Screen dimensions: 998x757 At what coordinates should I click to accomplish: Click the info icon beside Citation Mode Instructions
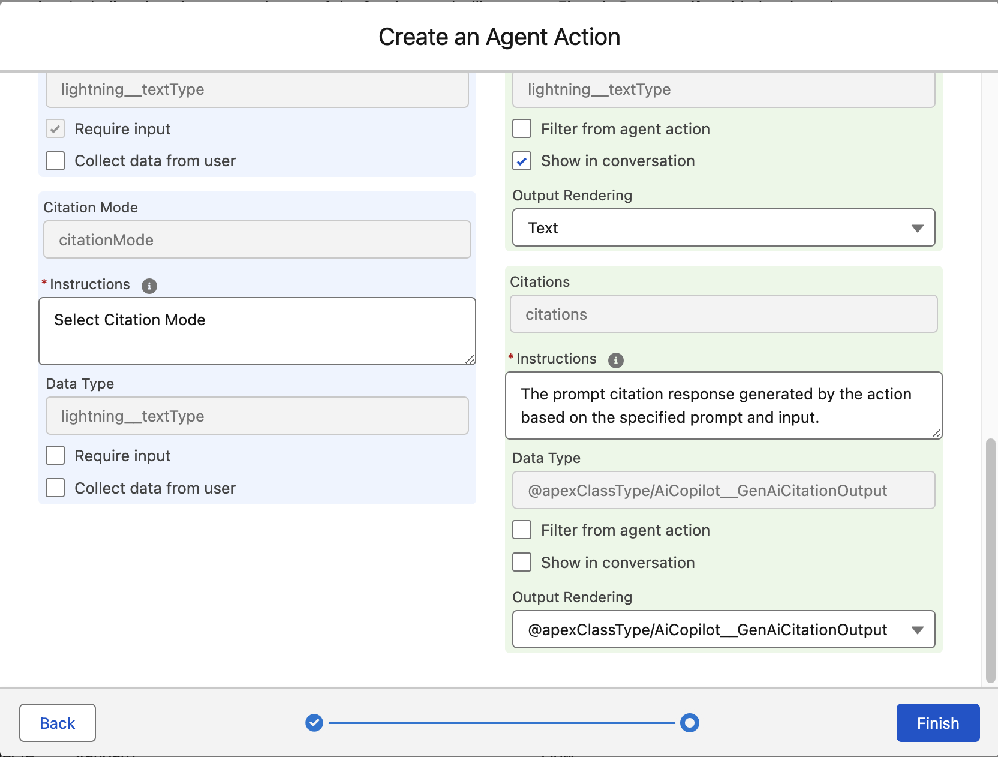click(x=149, y=286)
